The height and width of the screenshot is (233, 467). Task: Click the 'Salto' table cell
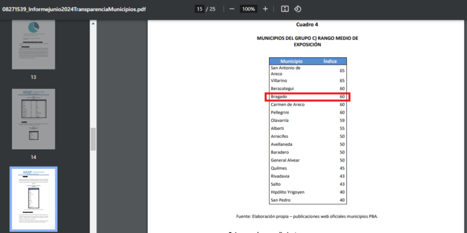pyautogui.click(x=275, y=185)
